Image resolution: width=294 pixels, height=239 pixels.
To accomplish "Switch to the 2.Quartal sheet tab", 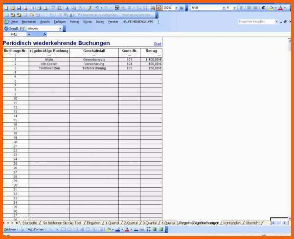I will pyautogui.click(x=131, y=223).
